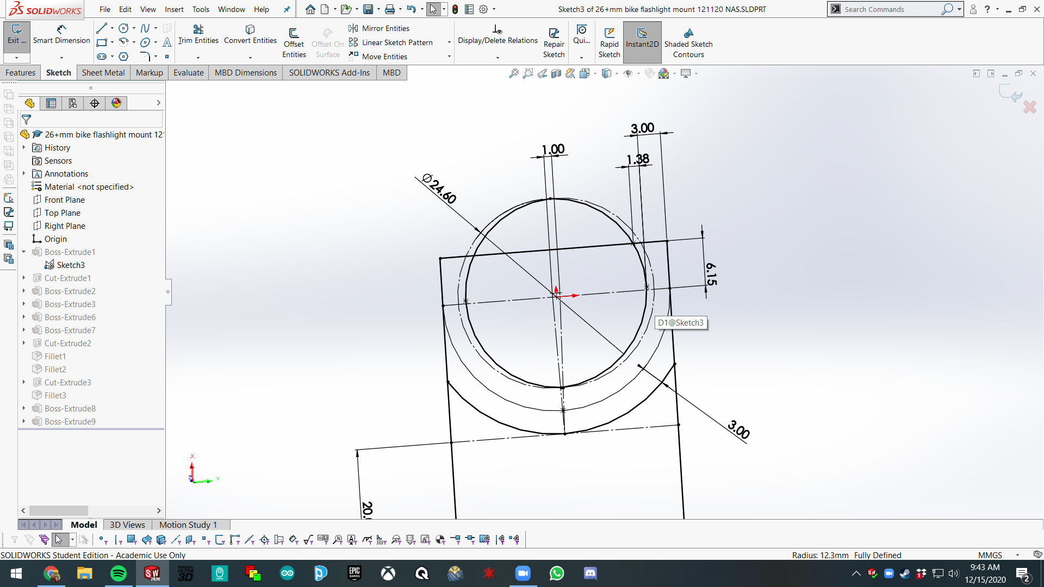
Task: Click the Rebuild traffic light icon
Action: (x=455, y=9)
